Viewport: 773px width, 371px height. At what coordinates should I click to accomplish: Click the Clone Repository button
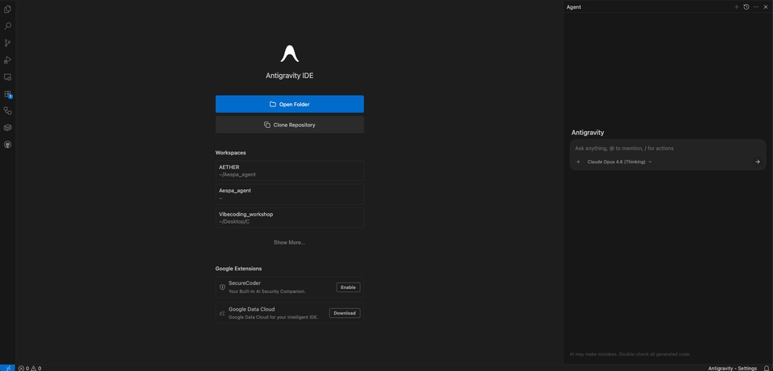(289, 125)
